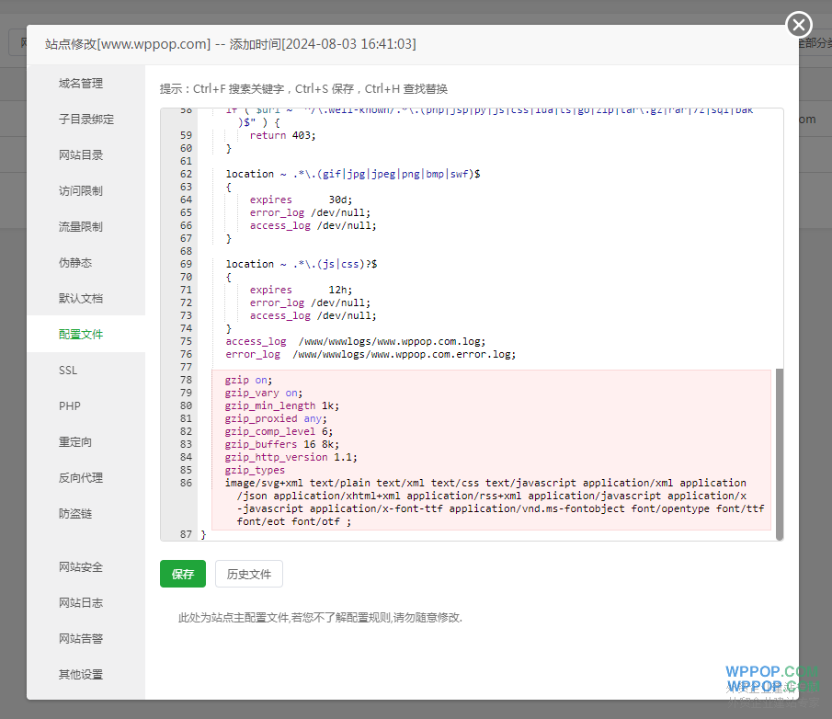The width and height of the screenshot is (832, 719).
Task: Switch to the 子目录绑定 tab
Action: pyautogui.click(x=86, y=120)
